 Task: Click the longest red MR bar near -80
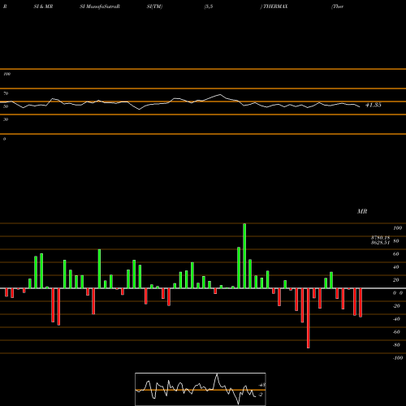(x=309, y=318)
